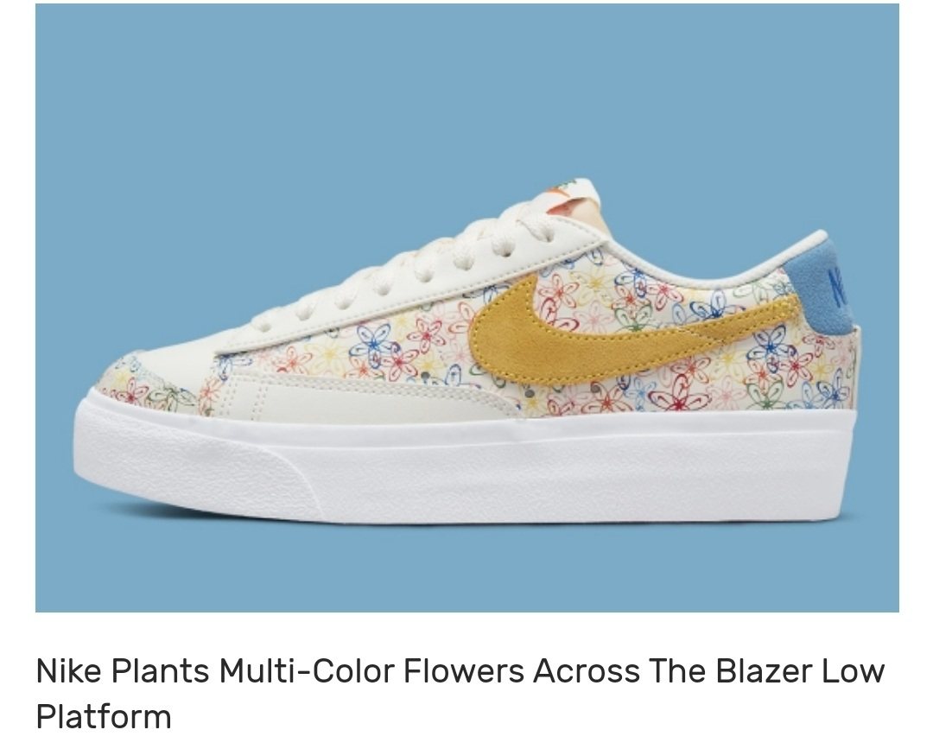Click "Nike Plants" at the headline start
The image size is (933, 749).
click(123, 670)
